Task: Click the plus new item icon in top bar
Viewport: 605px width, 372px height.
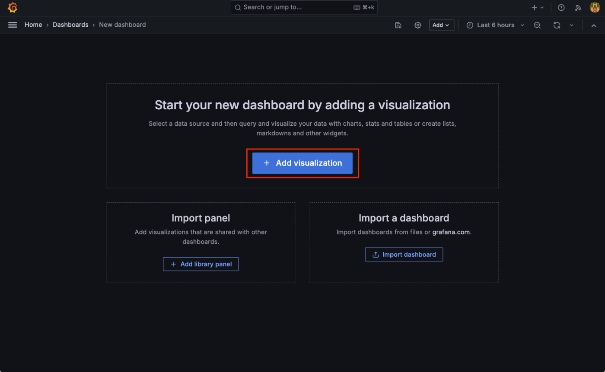Action: 538,7
